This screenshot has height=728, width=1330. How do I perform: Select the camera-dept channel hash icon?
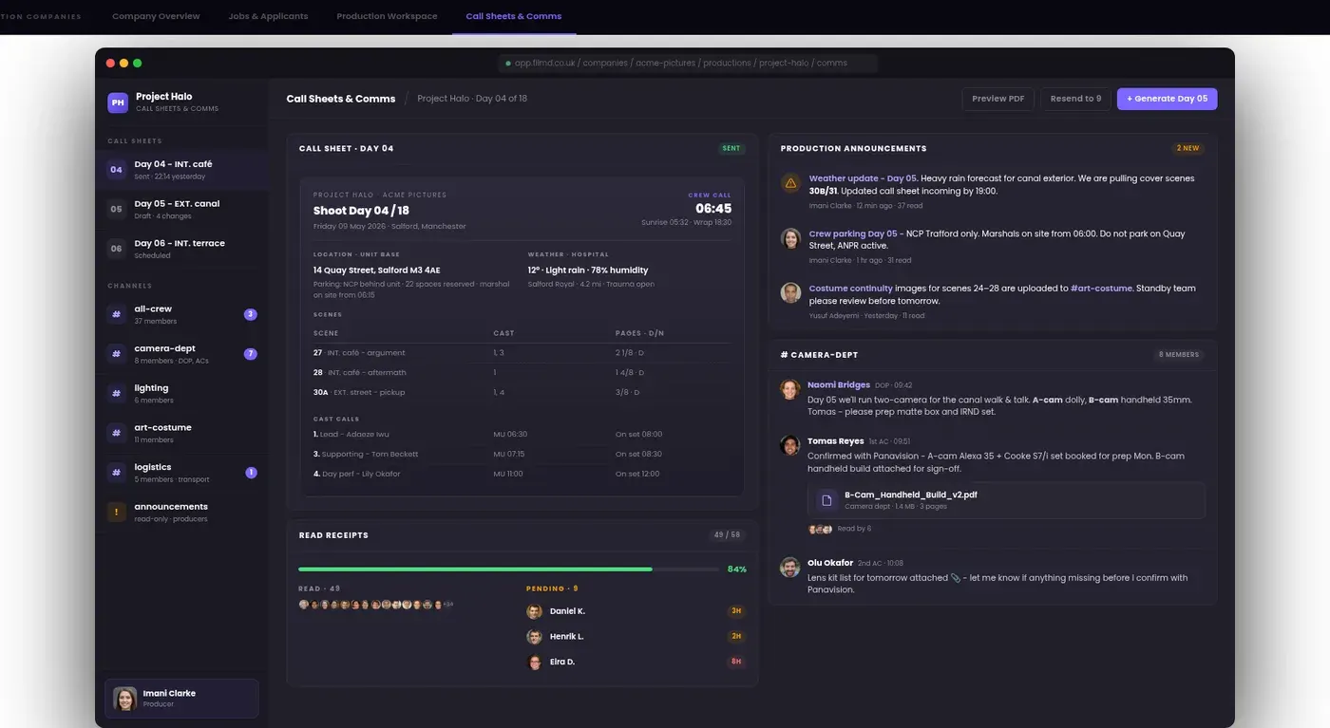pos(116,354)
